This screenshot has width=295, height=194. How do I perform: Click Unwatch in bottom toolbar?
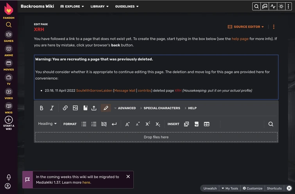coord(210,189)
